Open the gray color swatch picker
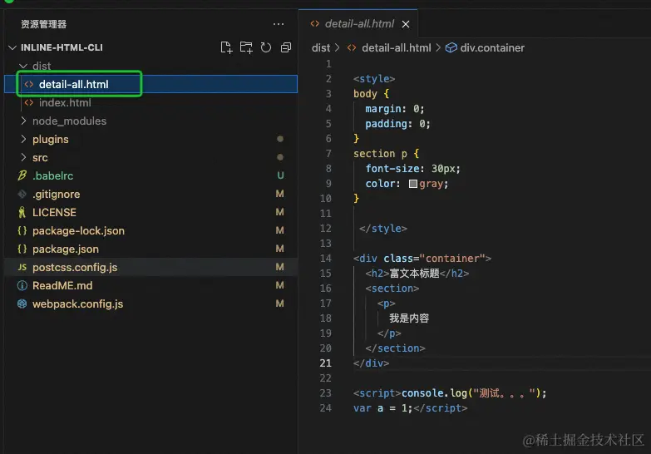 [412, 184]
